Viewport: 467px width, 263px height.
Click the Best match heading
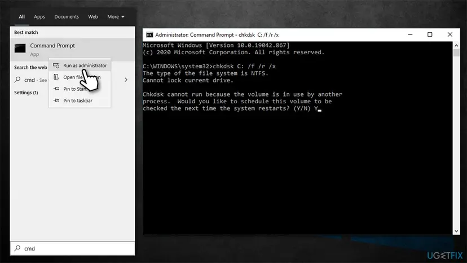pyautogui.click(x=26, y=32)
